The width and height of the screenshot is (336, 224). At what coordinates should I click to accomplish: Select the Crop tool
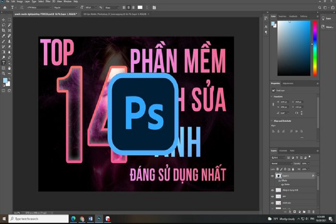click(3, 31)
